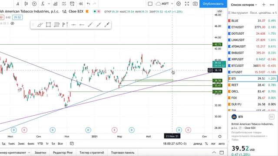Select the Все time range
The height and width of the screenshot is (156, 278).
point(60,143)
